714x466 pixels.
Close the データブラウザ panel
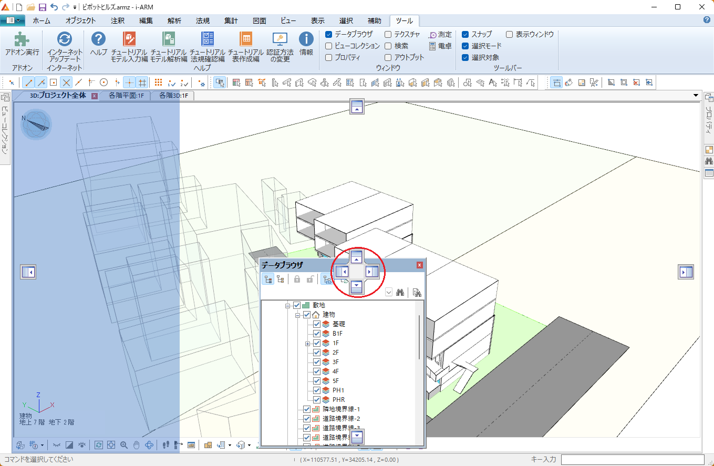(x=419, y=265)
